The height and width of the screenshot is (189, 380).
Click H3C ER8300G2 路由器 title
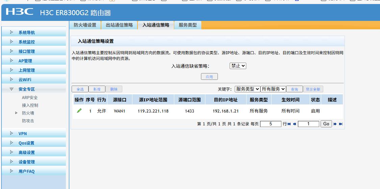[75, 13]
